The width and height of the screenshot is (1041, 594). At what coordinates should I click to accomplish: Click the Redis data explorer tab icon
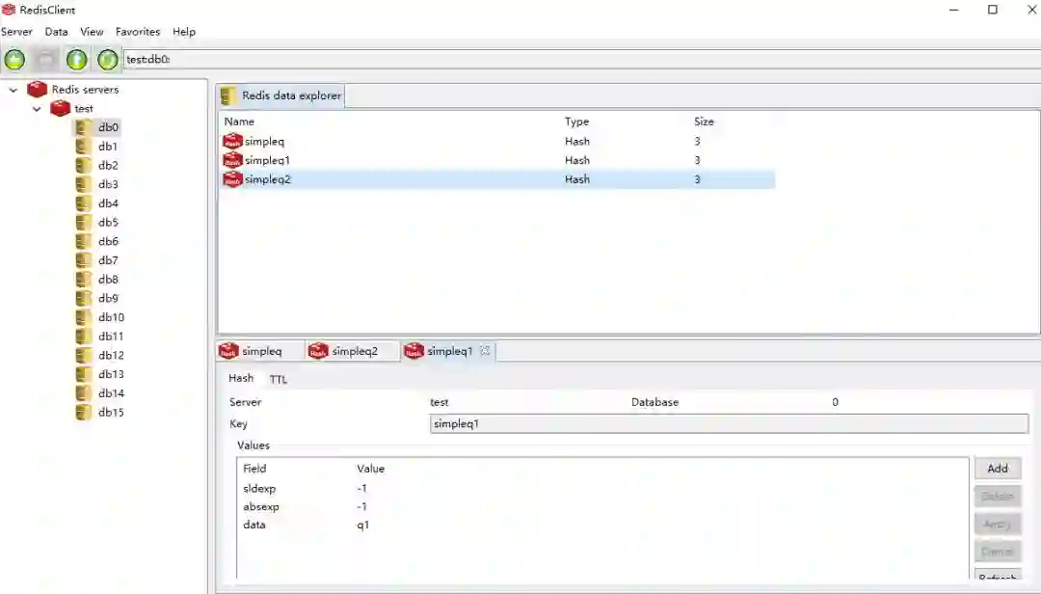click(x=228, y=95)
